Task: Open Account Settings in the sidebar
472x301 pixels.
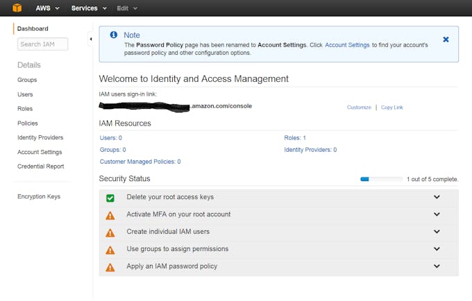Action: (40, 152)
